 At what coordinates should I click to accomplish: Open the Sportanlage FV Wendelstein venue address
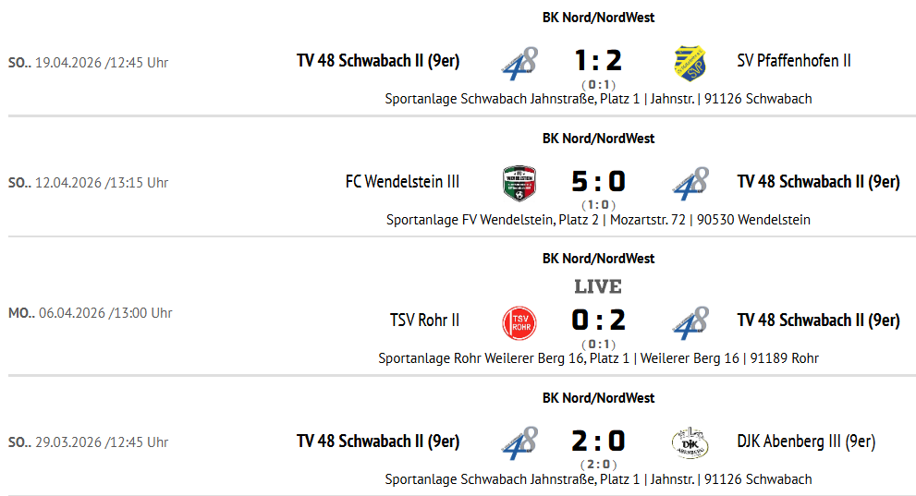coord(598,220)
